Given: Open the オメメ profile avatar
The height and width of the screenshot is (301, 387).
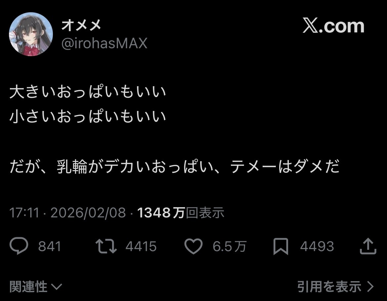Looking at the screenshot, I should pos(31,34).
